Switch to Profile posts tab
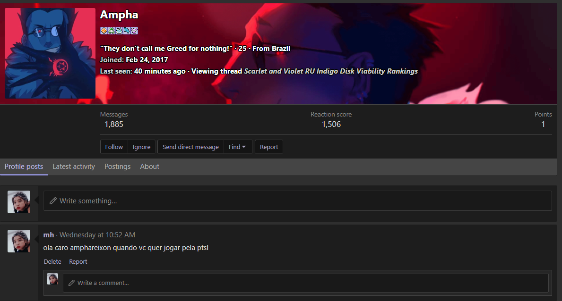Viewport: 562px width, 301px height. click(x=24, y=167)
